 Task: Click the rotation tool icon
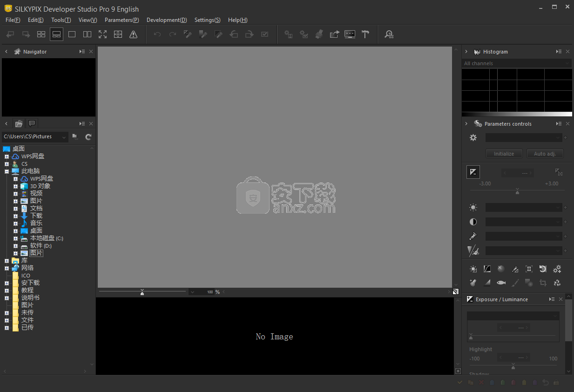pyautogui.click(x=543, y=269)
